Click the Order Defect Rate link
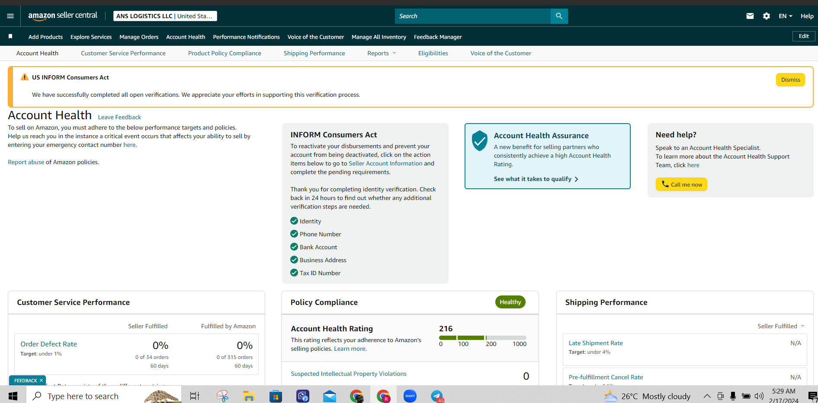818x403 pixels. coord(48,344)
